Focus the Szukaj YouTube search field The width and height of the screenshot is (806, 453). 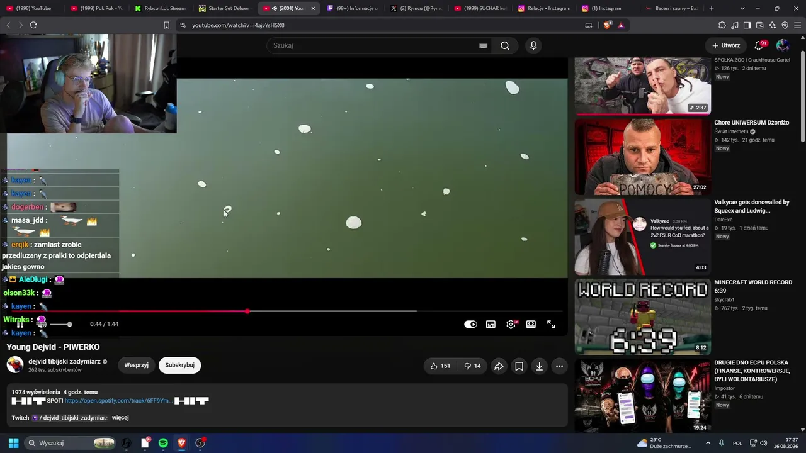[x=375, y=45]
